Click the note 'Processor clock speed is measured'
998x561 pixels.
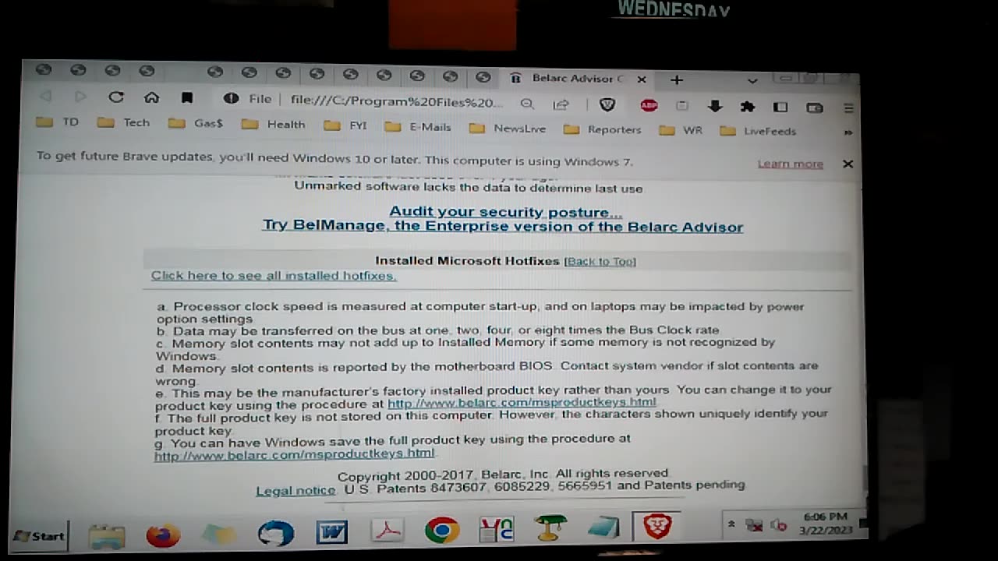pyautogui.click(x=480, y=312)
